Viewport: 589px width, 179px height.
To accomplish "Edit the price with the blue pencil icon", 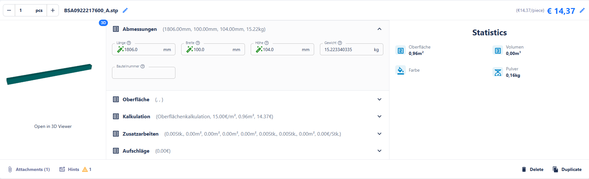I will point(582,10).
